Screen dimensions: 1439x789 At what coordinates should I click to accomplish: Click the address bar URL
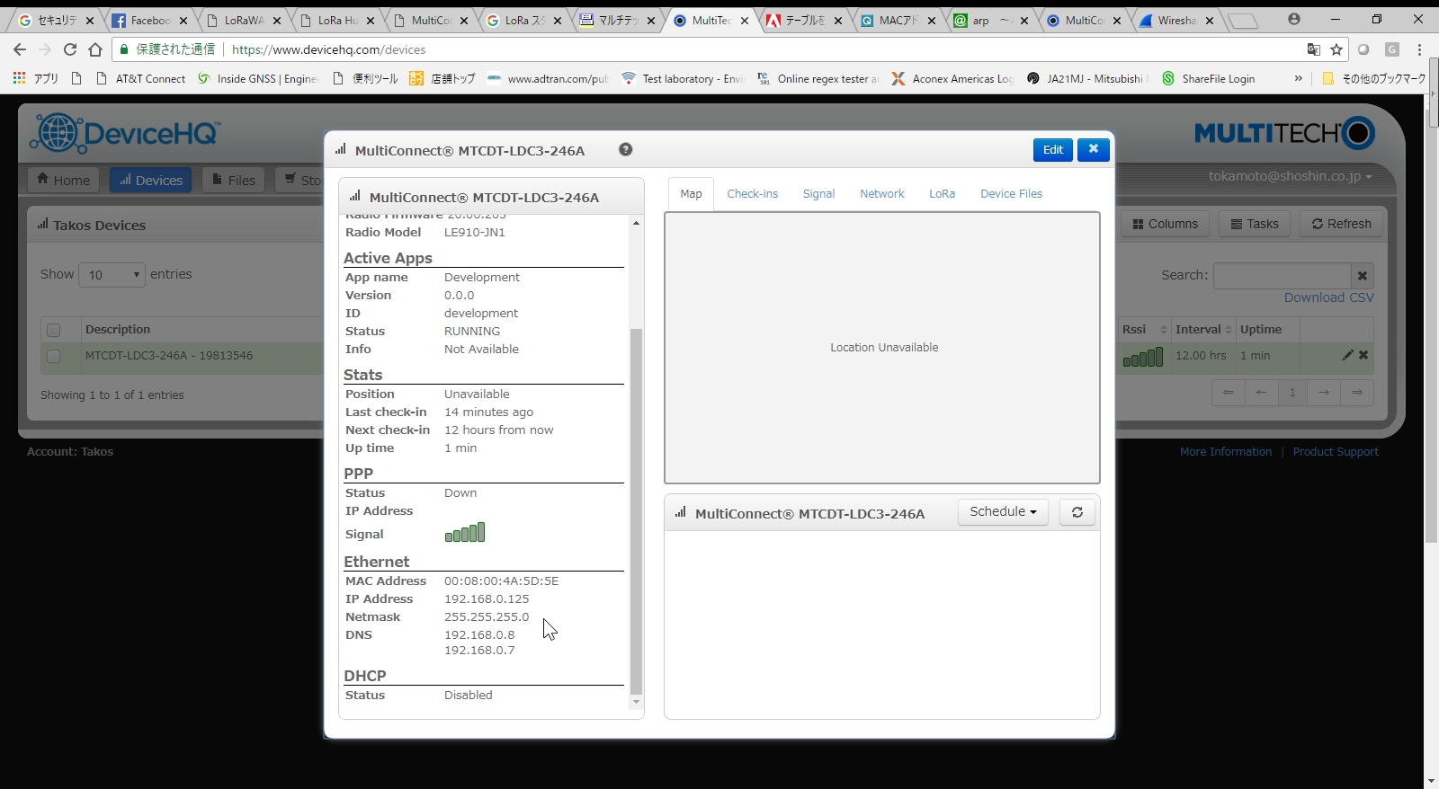coord(328,49)
